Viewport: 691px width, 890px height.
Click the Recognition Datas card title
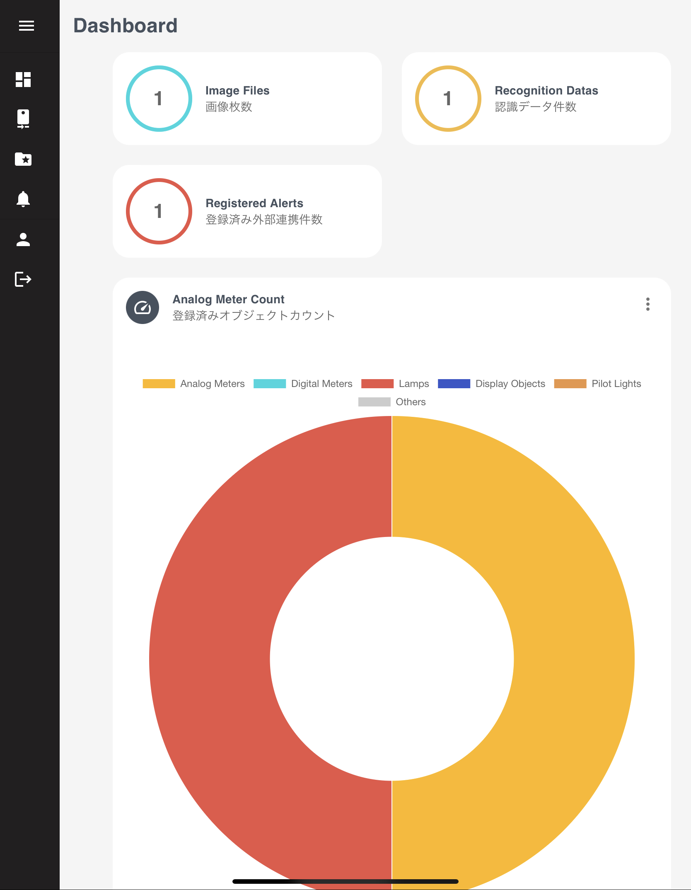pos(546,91)
